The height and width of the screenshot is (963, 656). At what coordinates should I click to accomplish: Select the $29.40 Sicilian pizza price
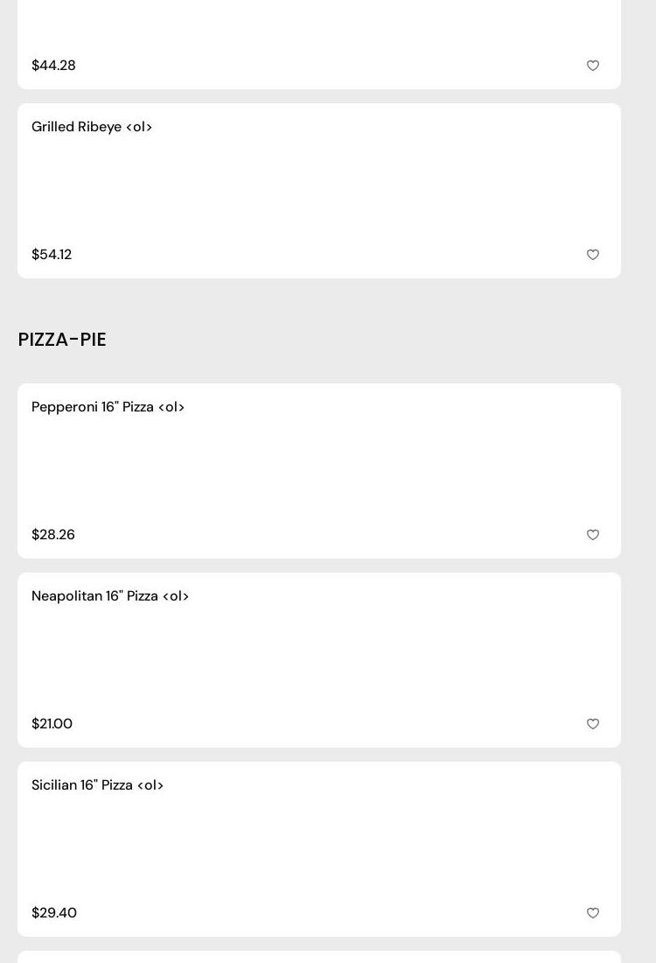coord(54,913)
